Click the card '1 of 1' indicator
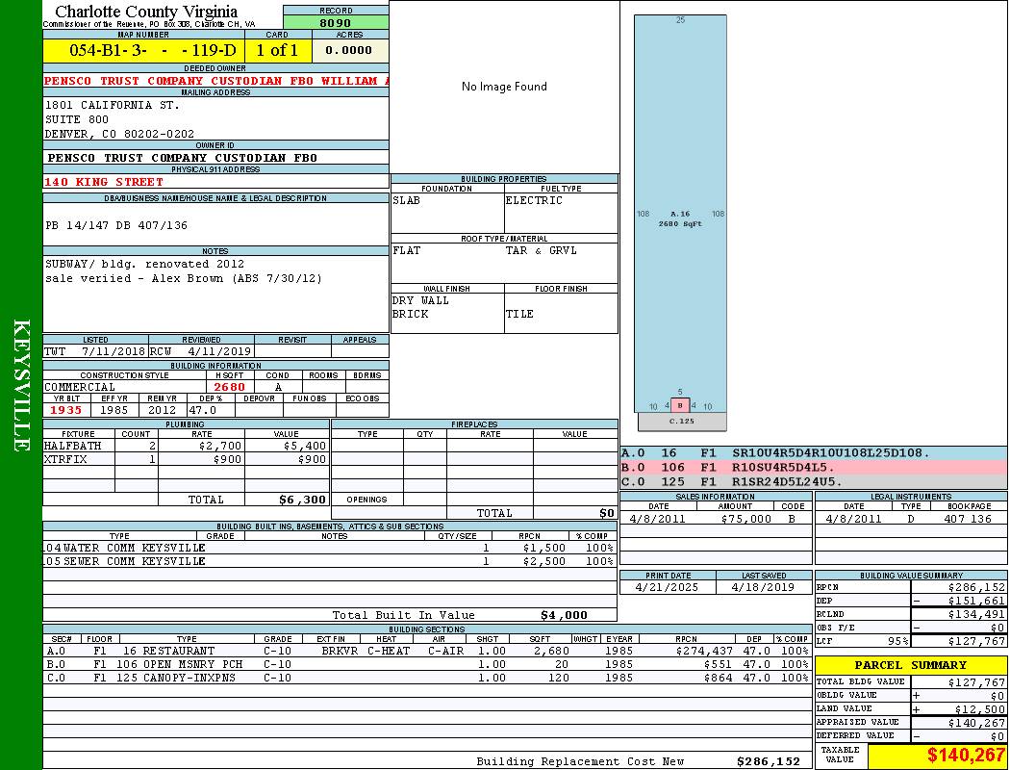The height and width of the screenshot is (770, 1010). point(277,50)
